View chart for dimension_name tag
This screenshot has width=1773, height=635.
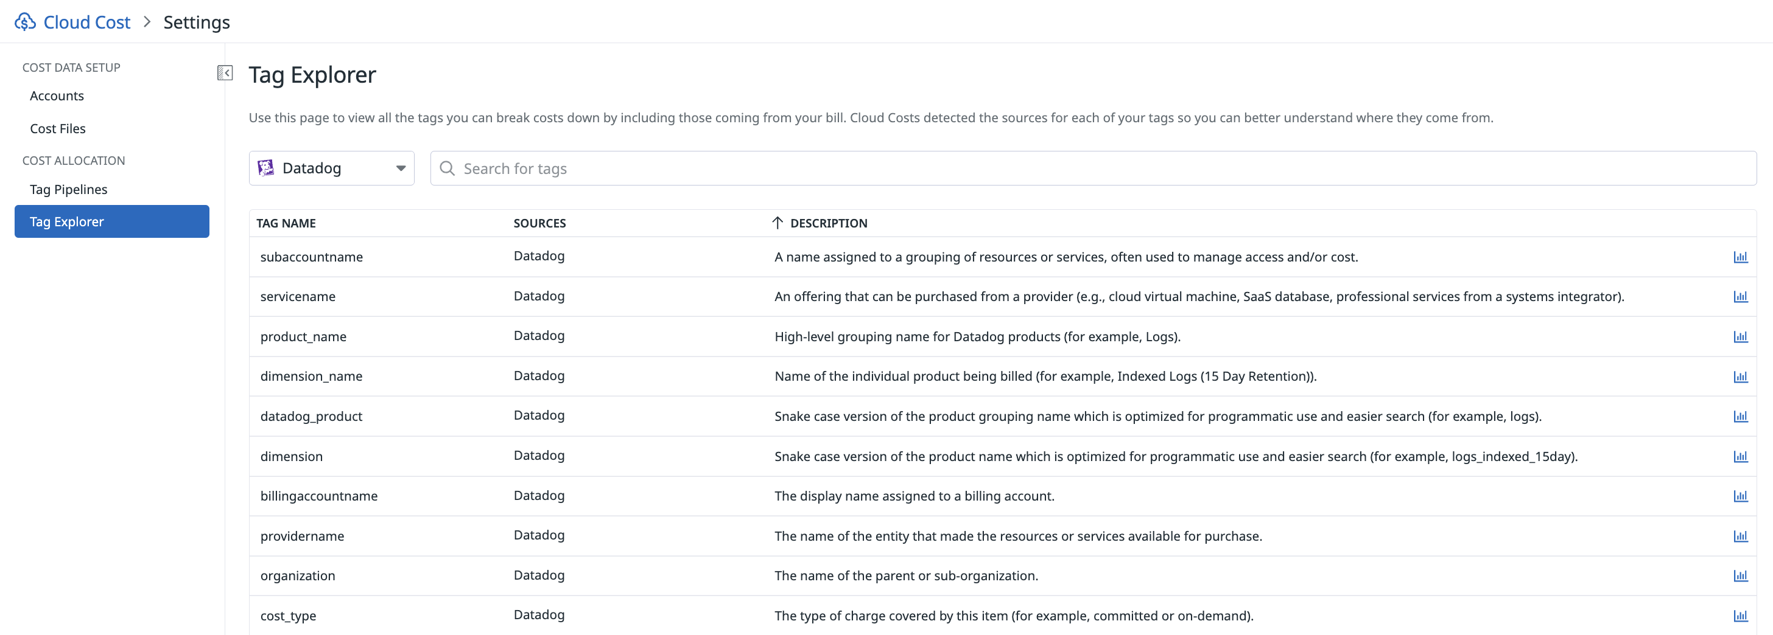pyautogui.click(x=1741, y=376)
